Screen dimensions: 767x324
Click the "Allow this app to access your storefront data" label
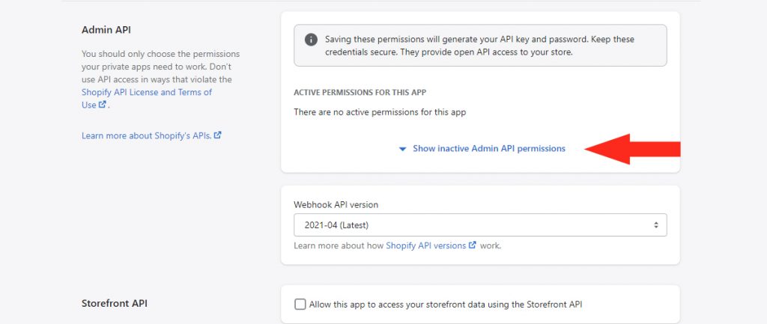446,305
